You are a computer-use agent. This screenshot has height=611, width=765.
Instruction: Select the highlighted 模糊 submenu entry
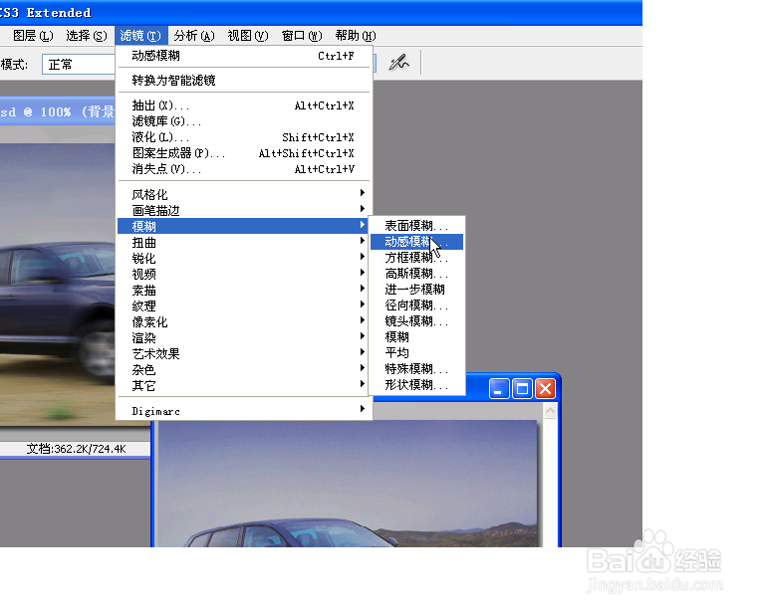pyautogui.click(x=243, y=226)
